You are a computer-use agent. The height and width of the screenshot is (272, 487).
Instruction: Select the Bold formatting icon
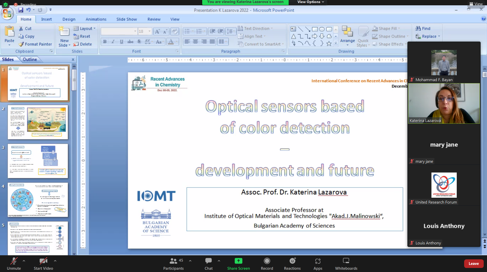click(x=105, y=42)
